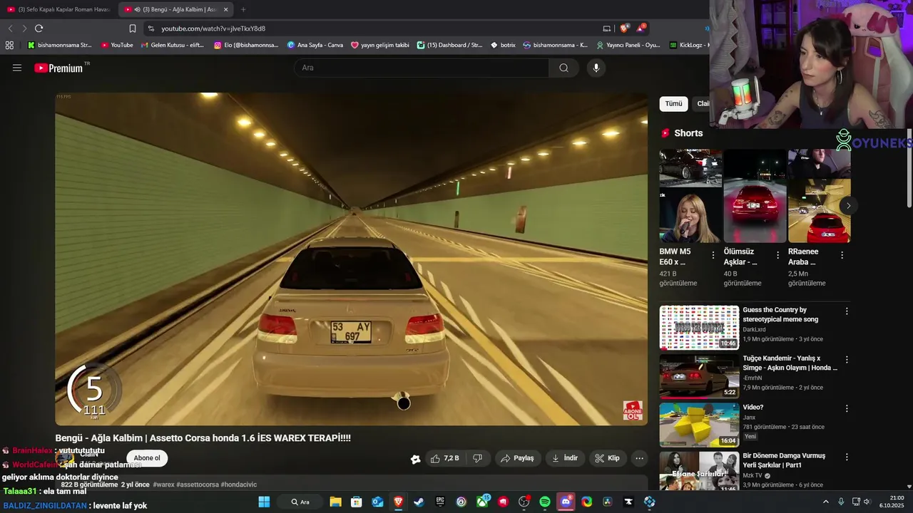Image resolution: width=913 pixels, height=513 pixels.
Task: Go back to previous page
Action: [10, 28]
